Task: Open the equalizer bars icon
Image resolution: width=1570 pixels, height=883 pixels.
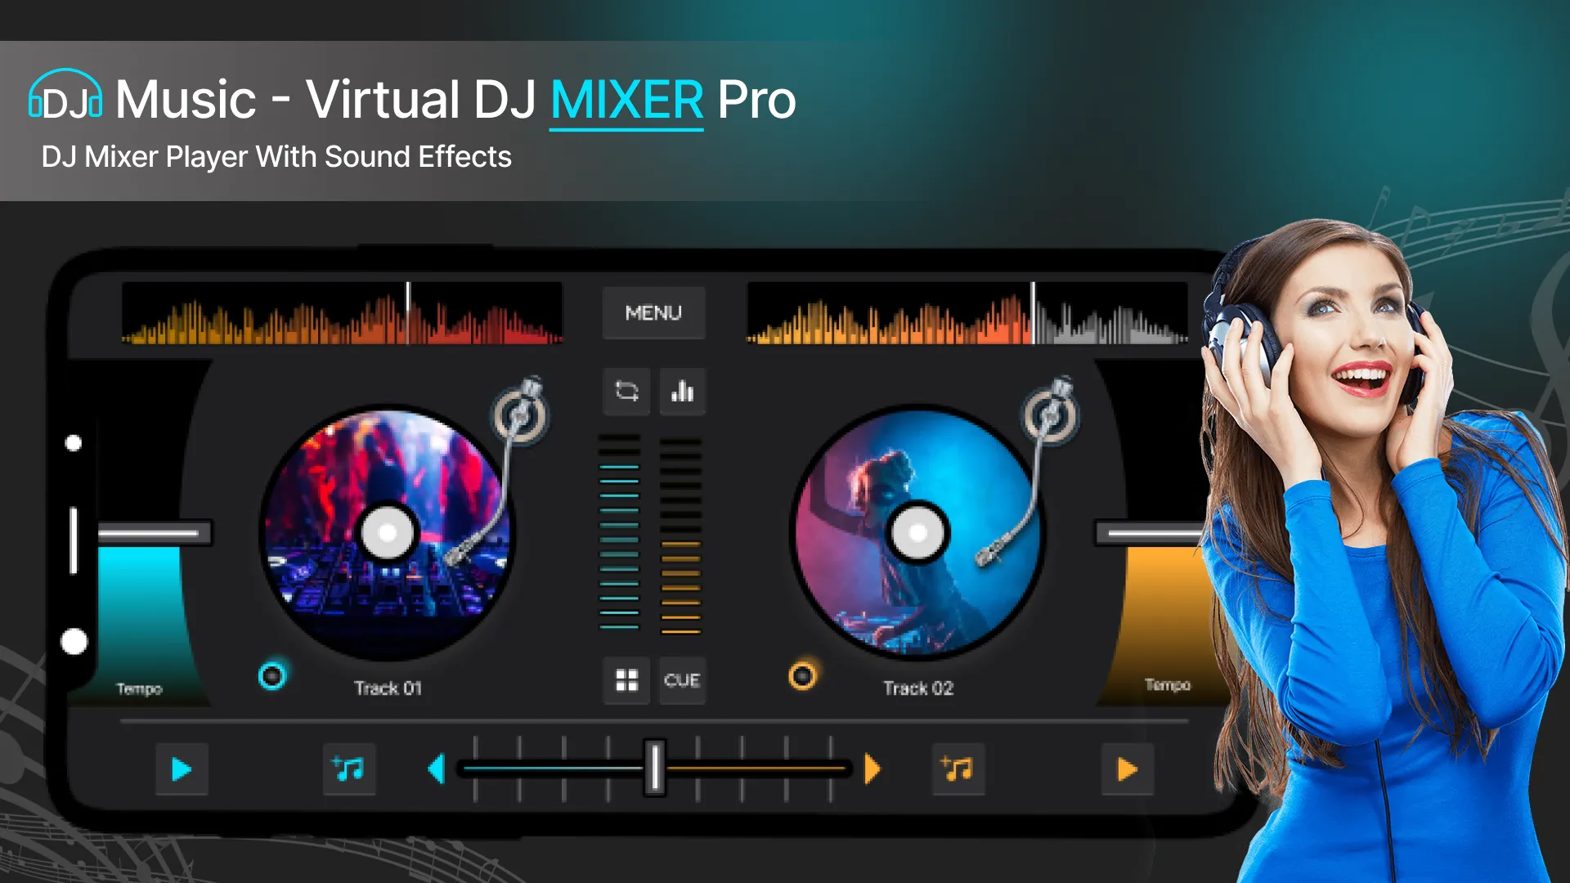Action: click(682, 392)
